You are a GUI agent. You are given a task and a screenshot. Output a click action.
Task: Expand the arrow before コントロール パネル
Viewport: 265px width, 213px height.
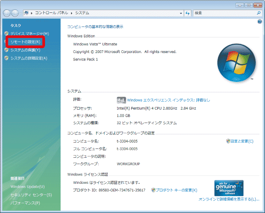(32, 13)
